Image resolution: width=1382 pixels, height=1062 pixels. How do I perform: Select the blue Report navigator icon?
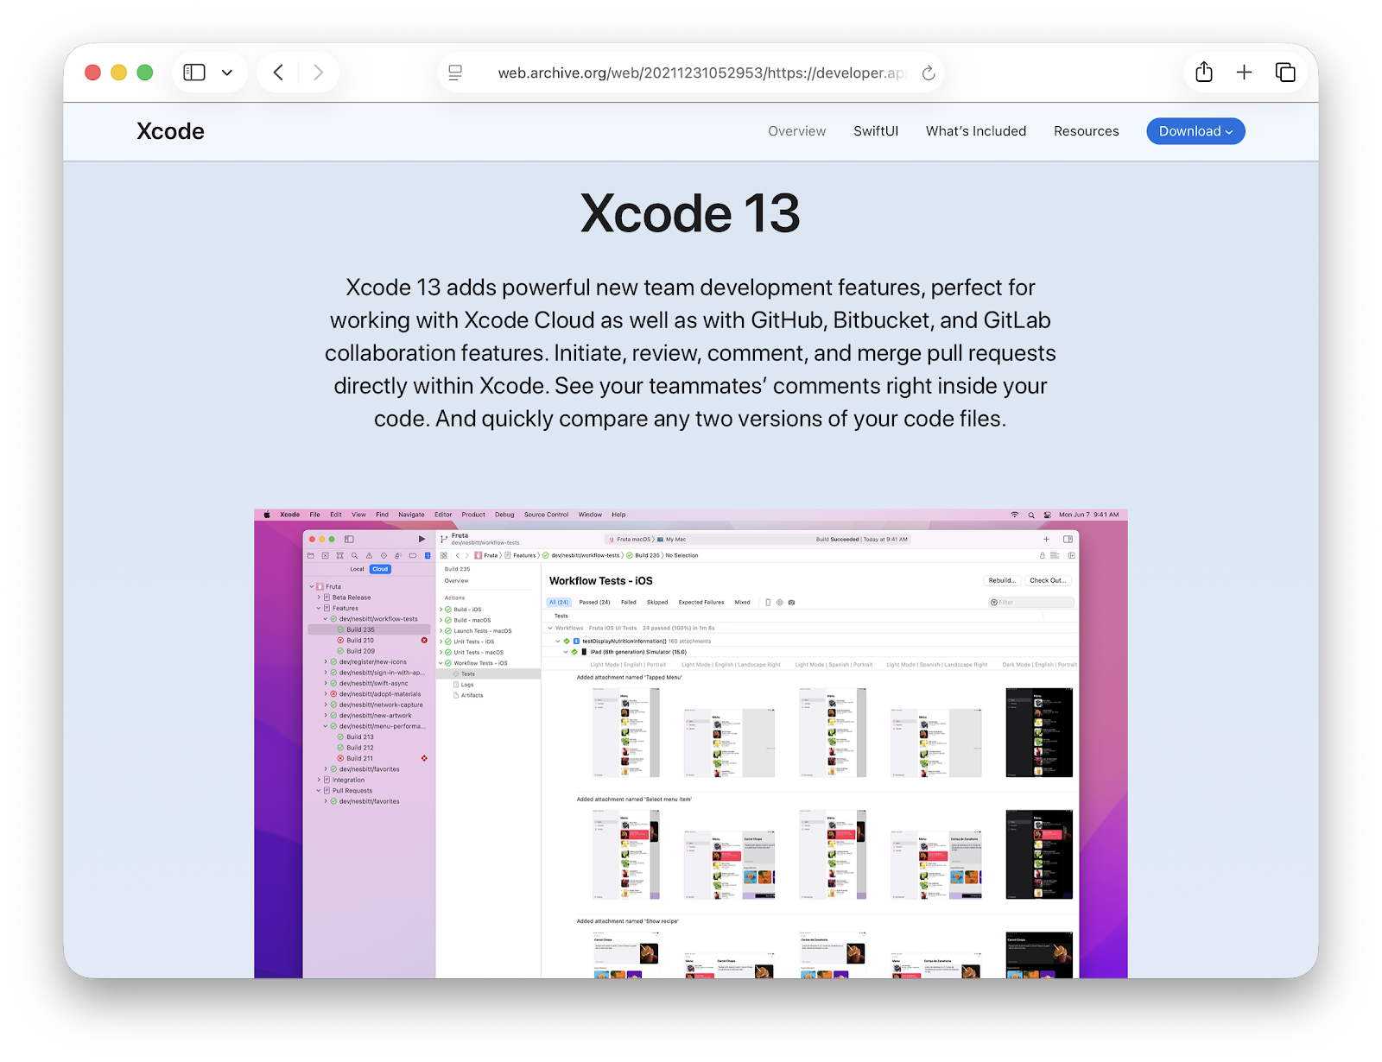click(x=428, y=556)
